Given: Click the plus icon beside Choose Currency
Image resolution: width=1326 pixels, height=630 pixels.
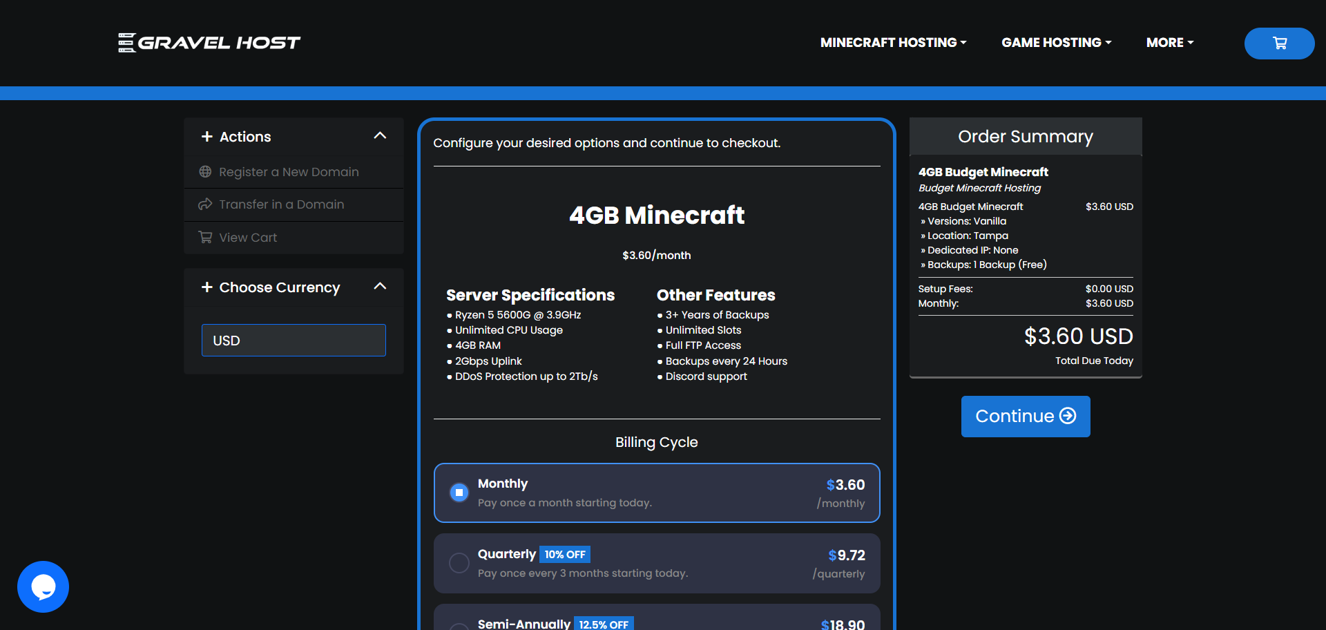Looking at the screenshot, I should pyautogui.click(x=207, y=287).
